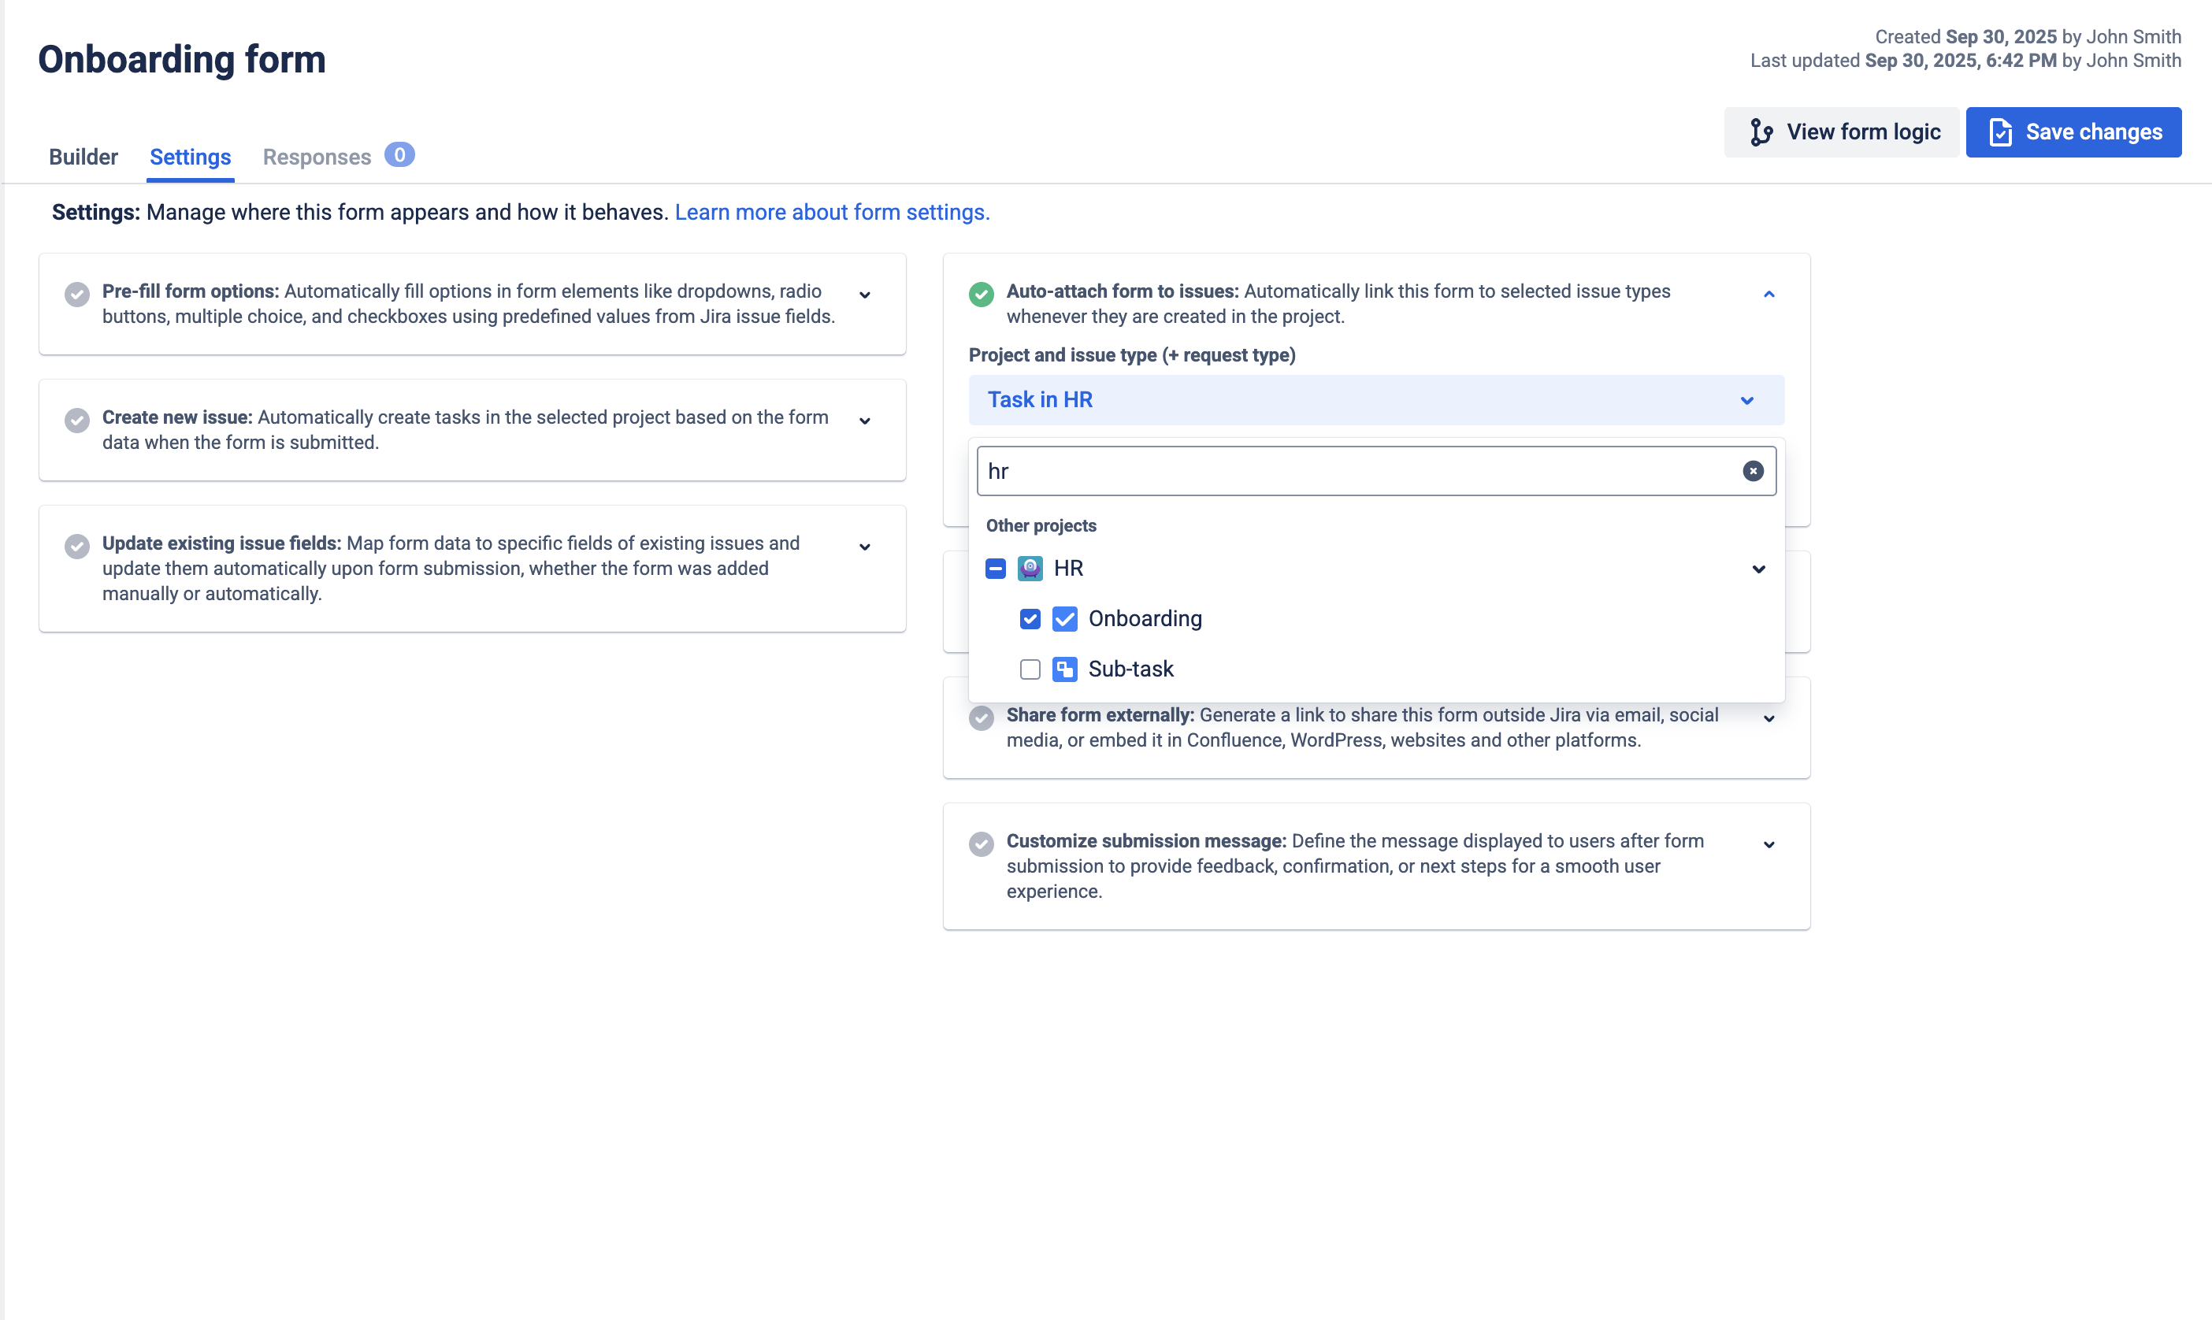Click the grey check icon on Pre-fill form options
The width and height of the screenshot is (2212, 1320).
(x=77, y=295)
